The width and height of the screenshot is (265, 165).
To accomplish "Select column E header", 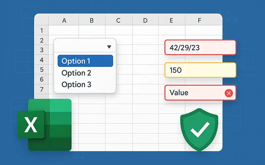I will 171,20.
